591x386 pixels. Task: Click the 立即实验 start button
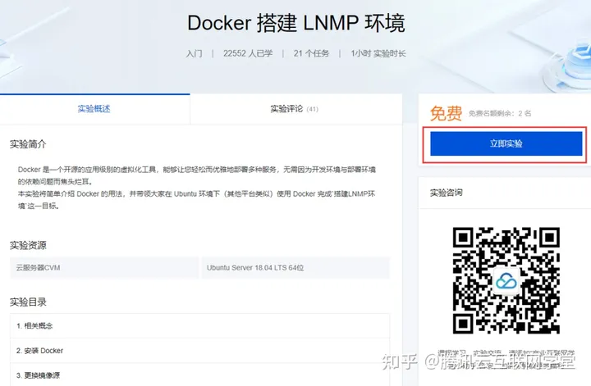click(506, 143)
